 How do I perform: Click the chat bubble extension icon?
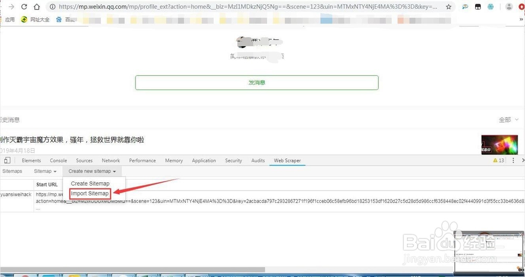click(x=465, y=7)
